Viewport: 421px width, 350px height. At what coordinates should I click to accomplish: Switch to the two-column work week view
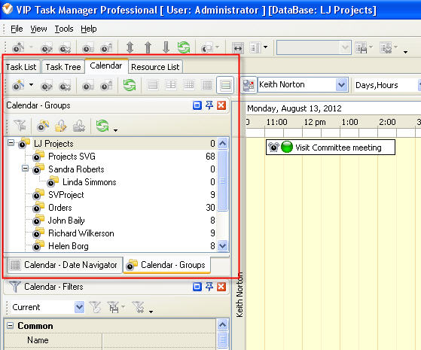point(171,85)
